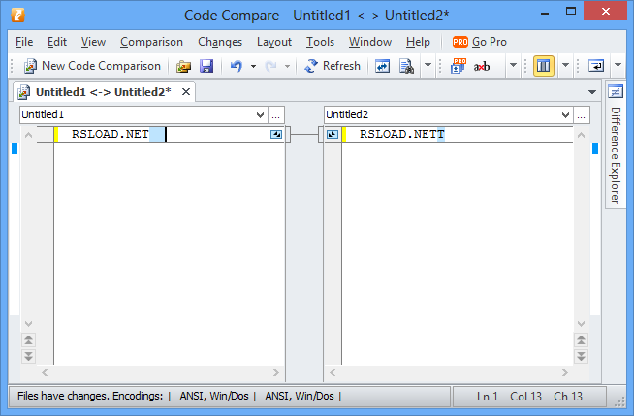Click the swap panes icon
The height and width of the screenshot is (416, 634).
(383, 66)
